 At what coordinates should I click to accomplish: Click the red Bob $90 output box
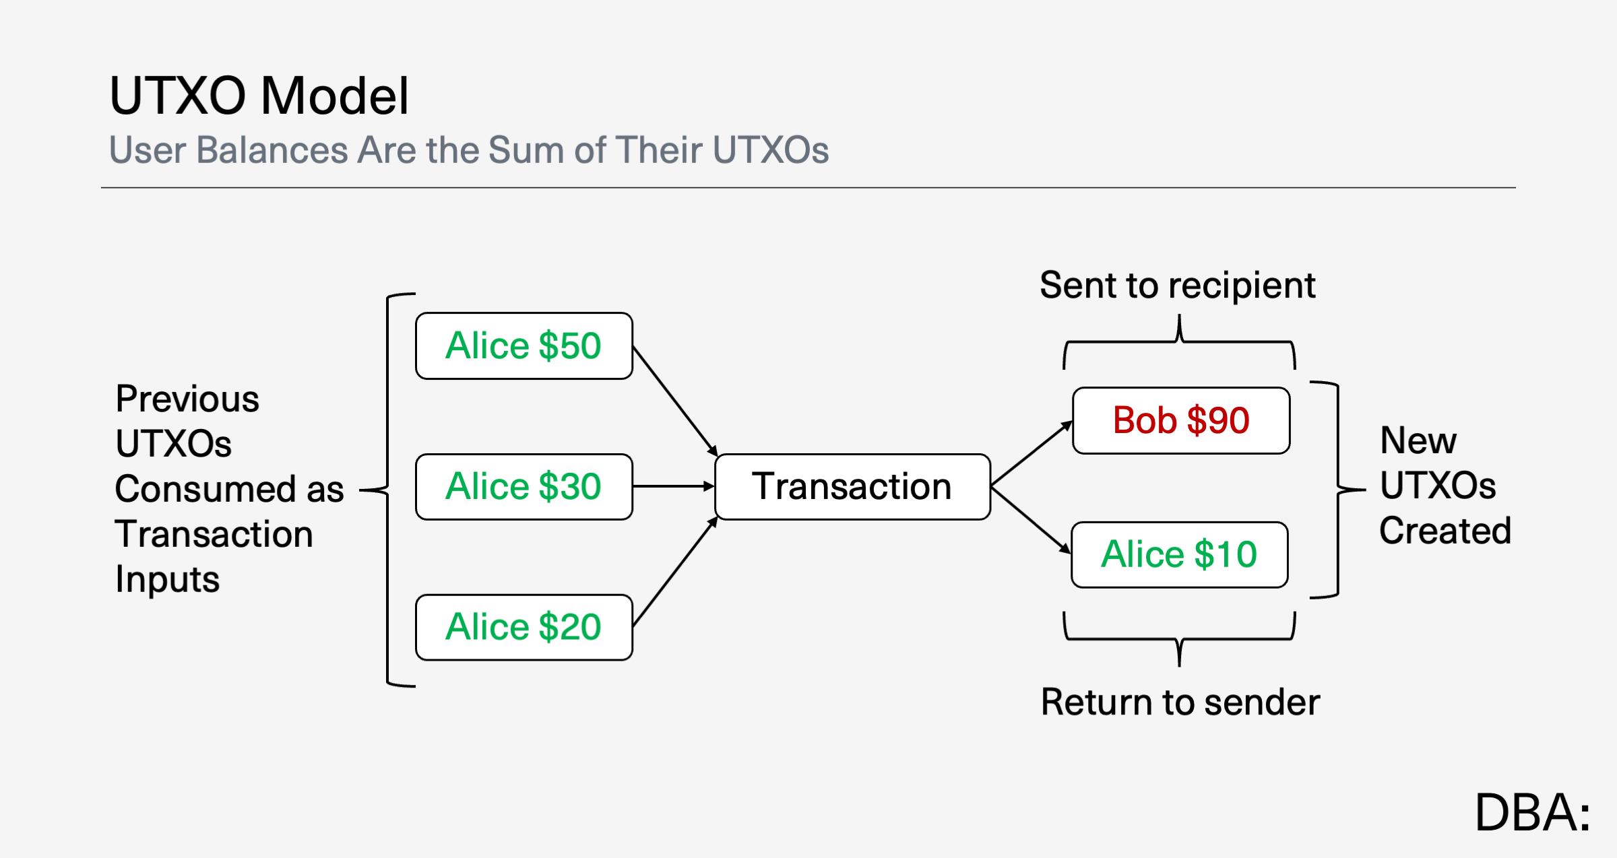coord(1181,420)
